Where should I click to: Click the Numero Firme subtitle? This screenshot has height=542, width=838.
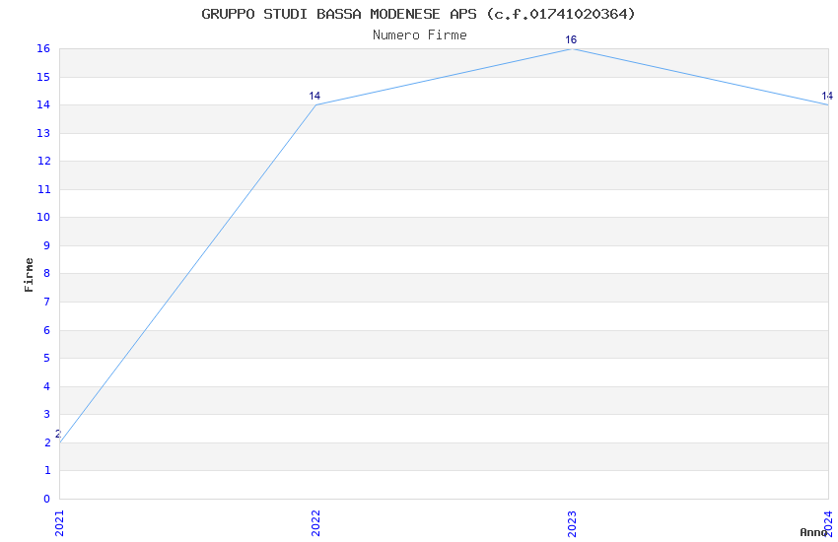tap(420, 35)
